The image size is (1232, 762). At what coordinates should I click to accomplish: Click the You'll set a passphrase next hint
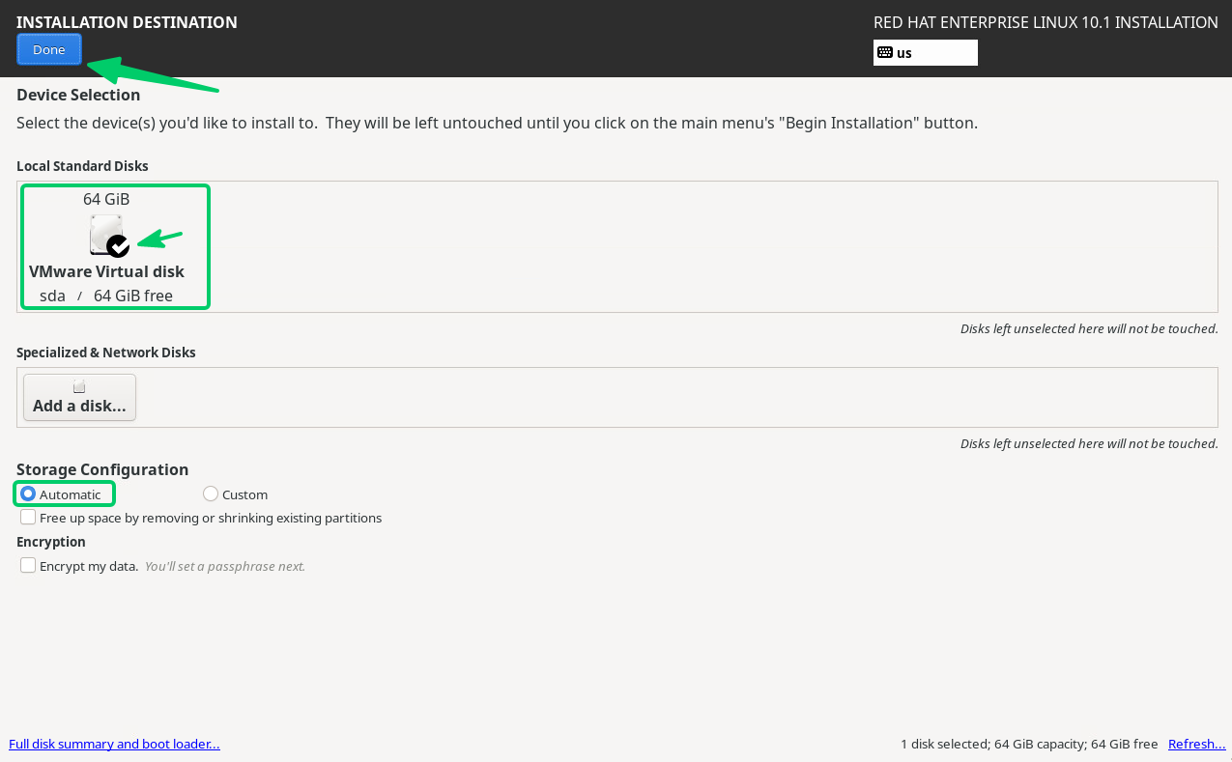tap(225, 566)
